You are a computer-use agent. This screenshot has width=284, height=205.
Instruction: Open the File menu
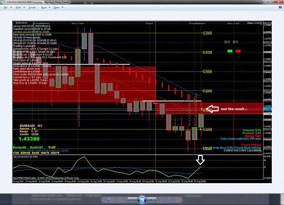click(5, 7)
